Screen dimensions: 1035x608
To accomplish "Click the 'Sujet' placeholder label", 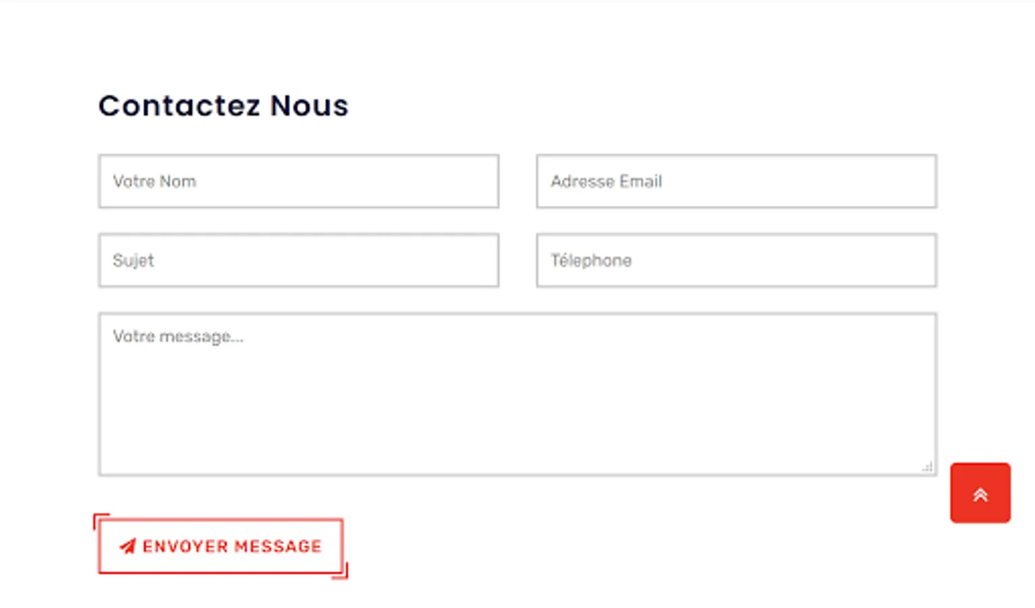I will 133,260.
